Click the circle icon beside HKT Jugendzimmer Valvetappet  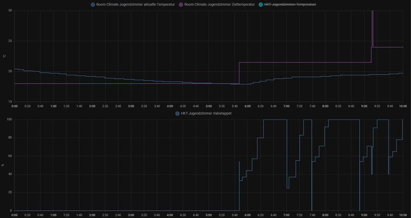177,113
